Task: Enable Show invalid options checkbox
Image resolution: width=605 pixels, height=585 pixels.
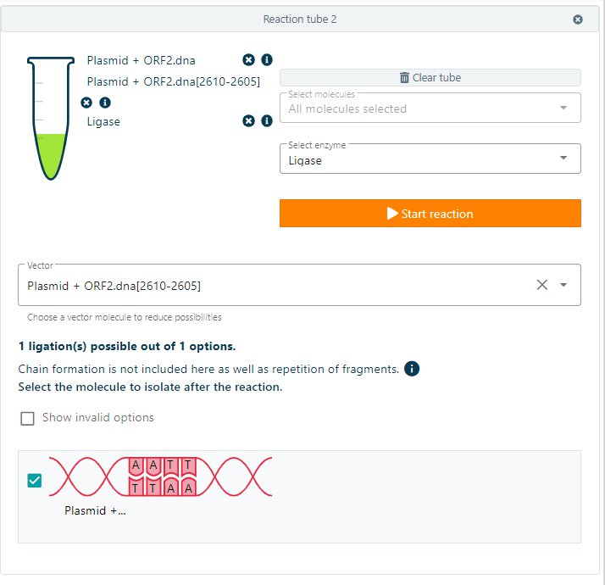Action: (28, 418)
